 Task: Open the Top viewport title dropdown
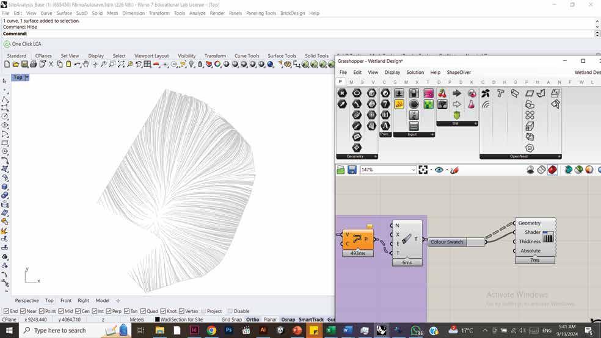point(26,77)
